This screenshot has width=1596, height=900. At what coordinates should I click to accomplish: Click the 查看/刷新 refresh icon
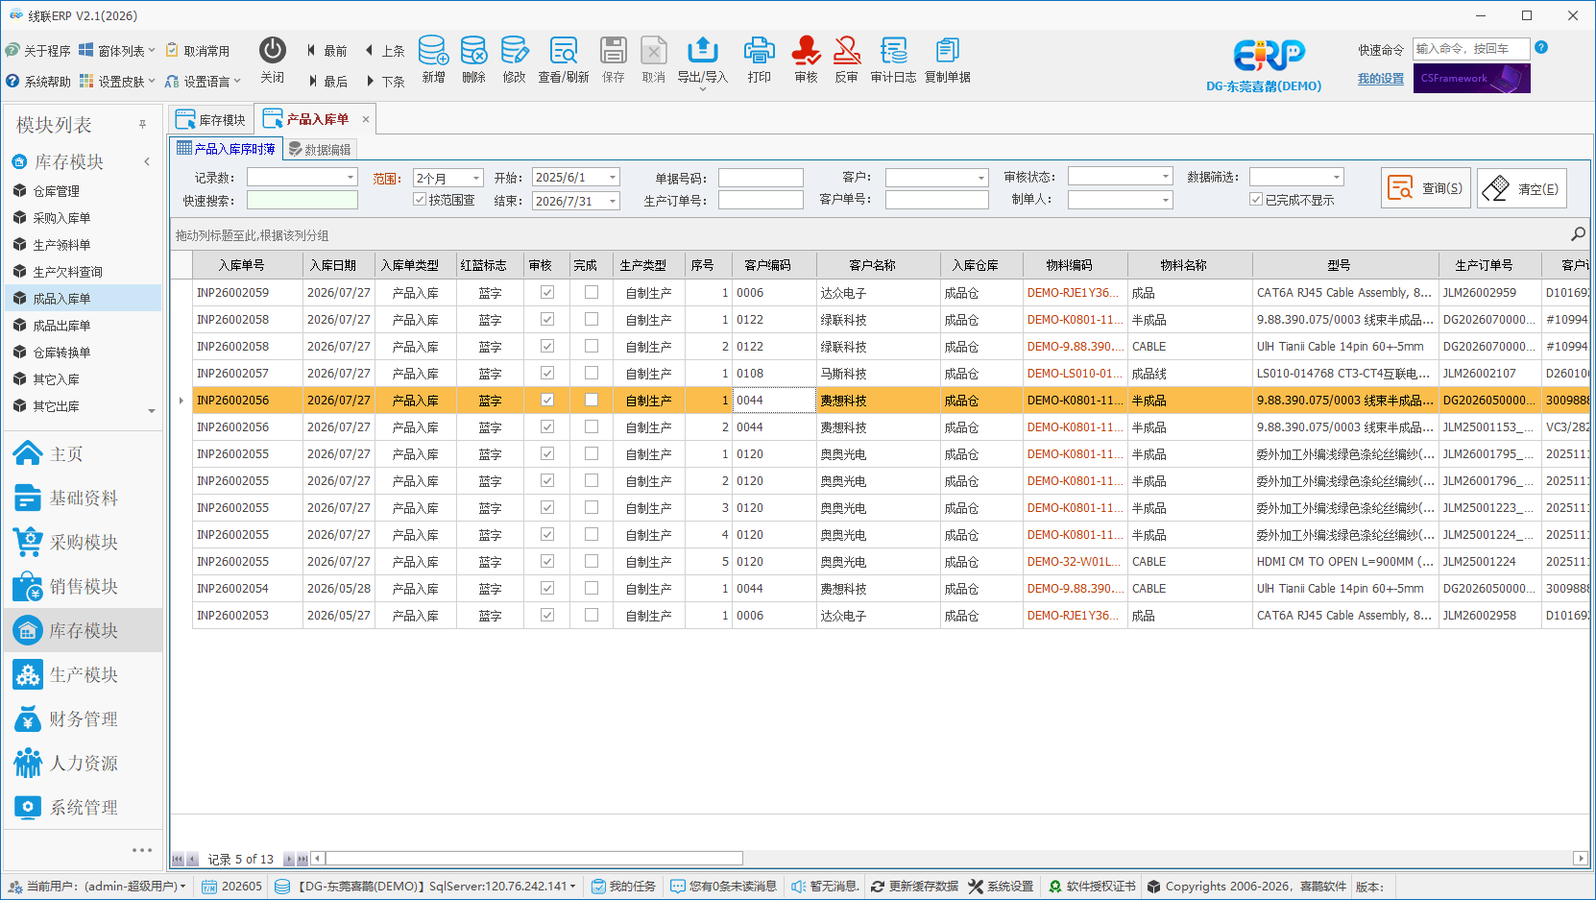563,51
